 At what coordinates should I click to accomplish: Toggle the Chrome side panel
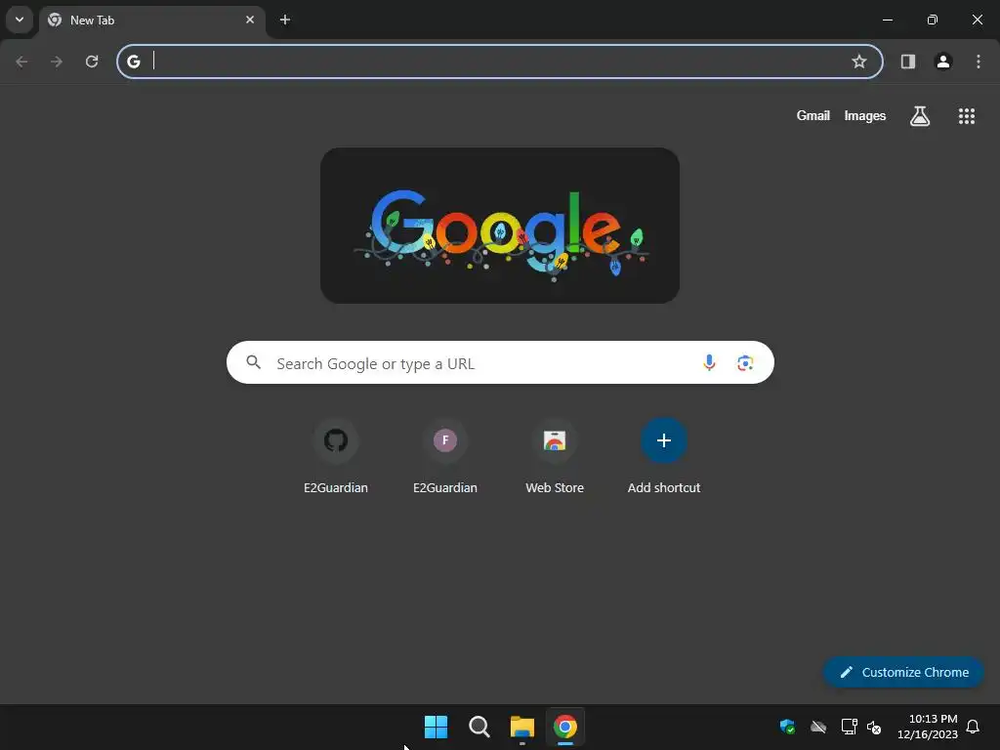(x=908, y=62)
